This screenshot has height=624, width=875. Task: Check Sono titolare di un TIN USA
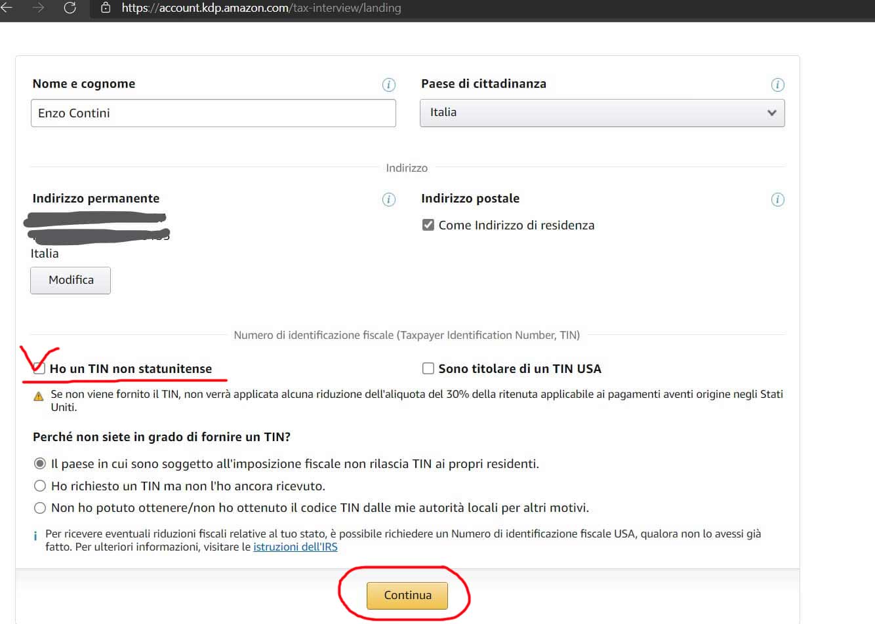click(428, 368)
